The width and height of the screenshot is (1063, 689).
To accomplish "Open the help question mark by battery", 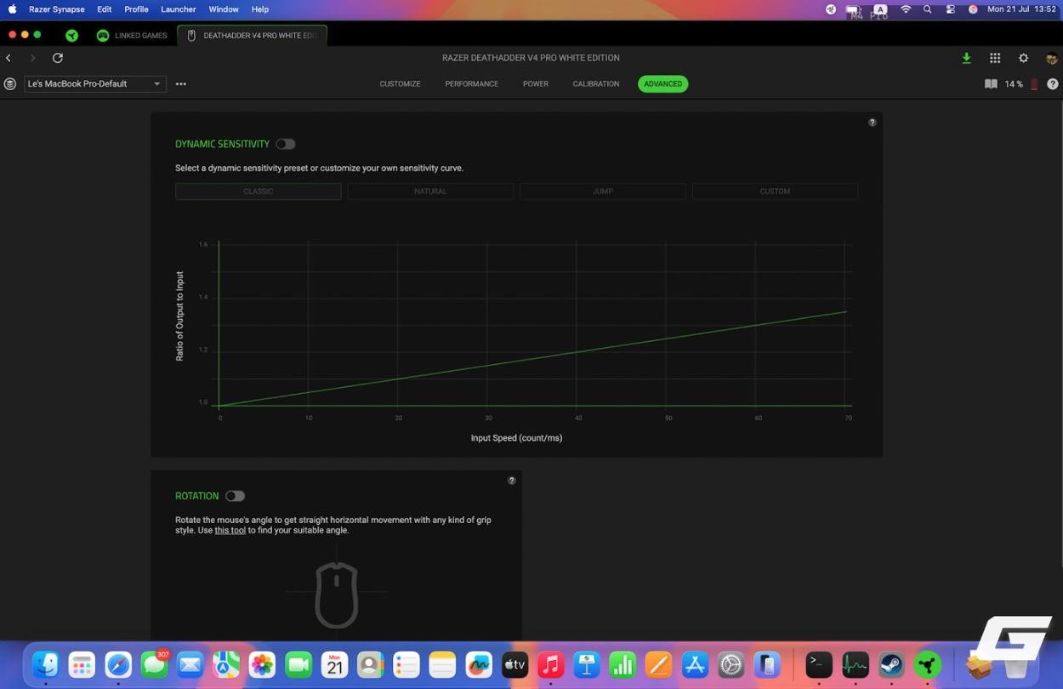I will pyautogui.click(x=1053, y=84).
